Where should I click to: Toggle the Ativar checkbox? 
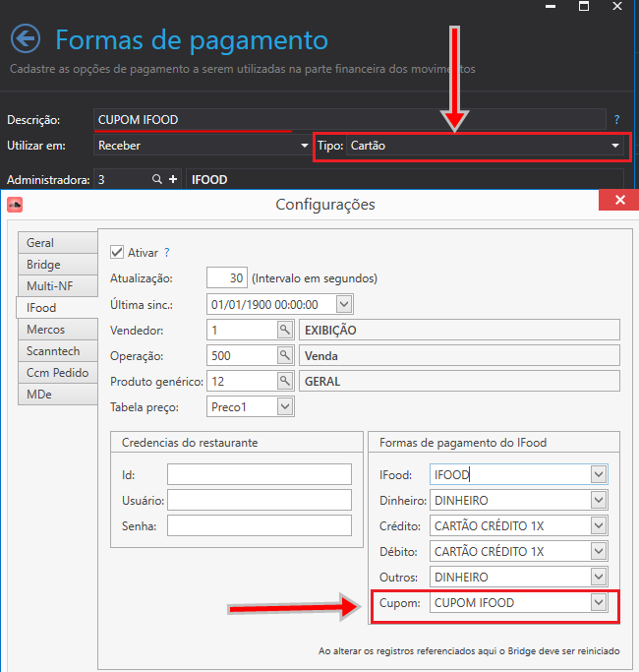point(117,252)
